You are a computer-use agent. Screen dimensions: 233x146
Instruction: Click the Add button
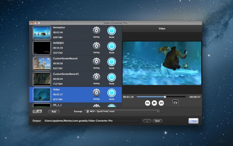pos(54,112)
